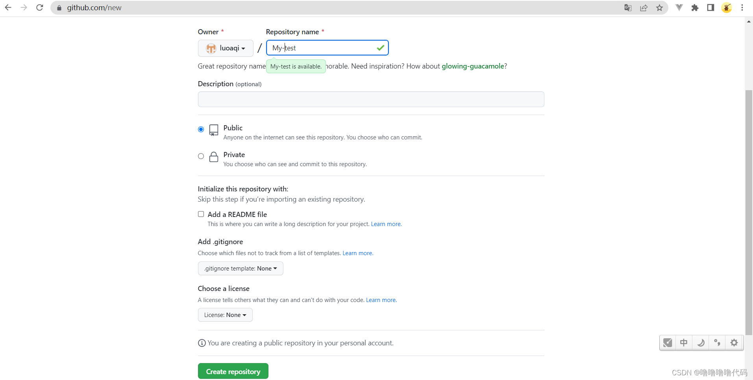Open the Extensions puzzle icon
The width and height of the screenshot is (753, 380).
pos(695,8)
